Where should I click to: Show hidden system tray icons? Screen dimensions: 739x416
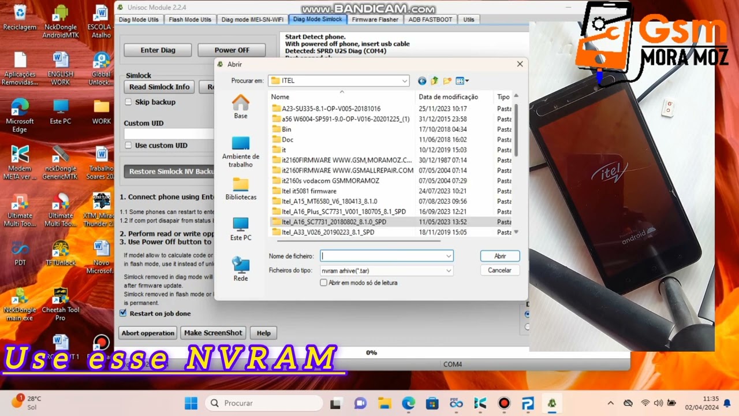pos(611,403)
